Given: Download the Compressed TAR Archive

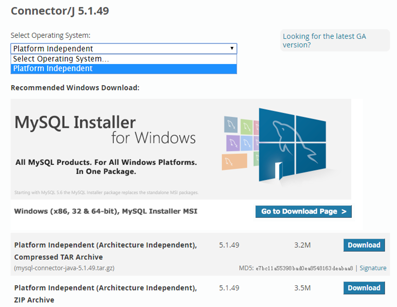Looking at the screenshot, I should click(x=364, y=245).
